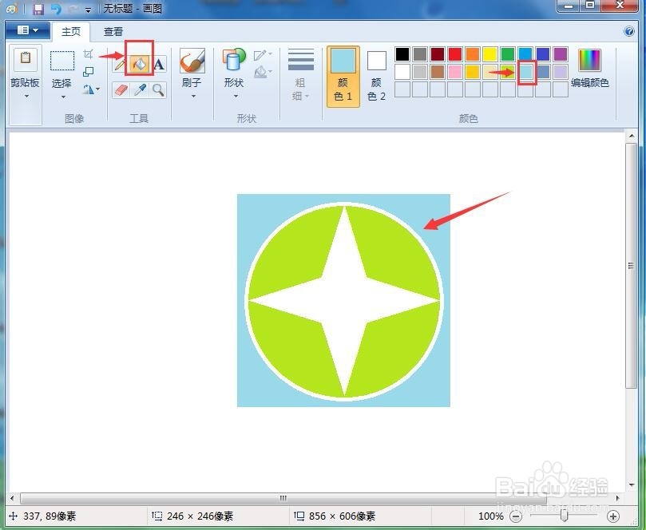Viewport: 646px width, 530px height.
Task: Click the Paint application icon in title bar
Action: (x=13, y=8)
